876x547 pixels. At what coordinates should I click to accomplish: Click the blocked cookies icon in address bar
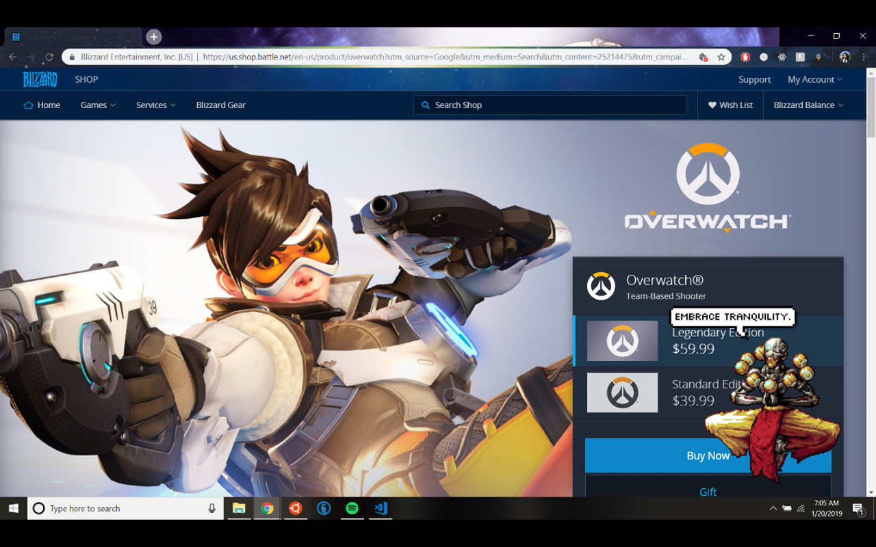pos(703,57)
